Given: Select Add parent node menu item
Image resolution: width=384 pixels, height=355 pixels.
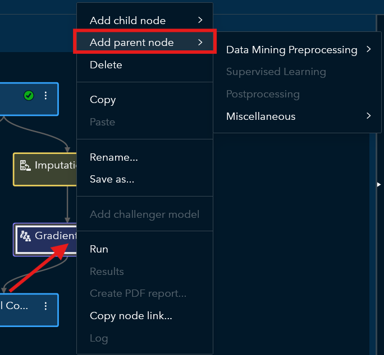Looking at the screenshot, I should 132,43.
